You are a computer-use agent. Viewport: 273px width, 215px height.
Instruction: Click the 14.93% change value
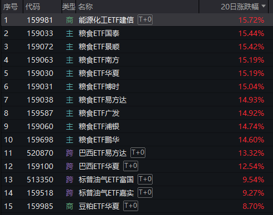click(251, 100)
